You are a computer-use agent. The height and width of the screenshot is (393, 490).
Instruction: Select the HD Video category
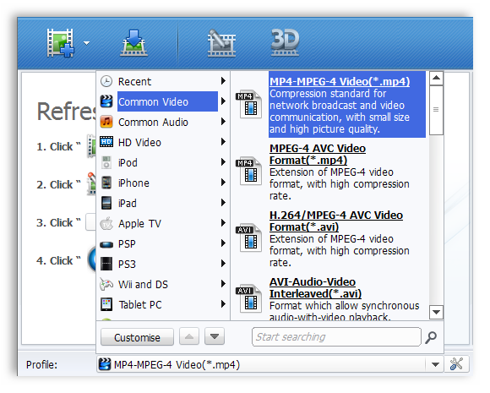[x=163, y=142]
